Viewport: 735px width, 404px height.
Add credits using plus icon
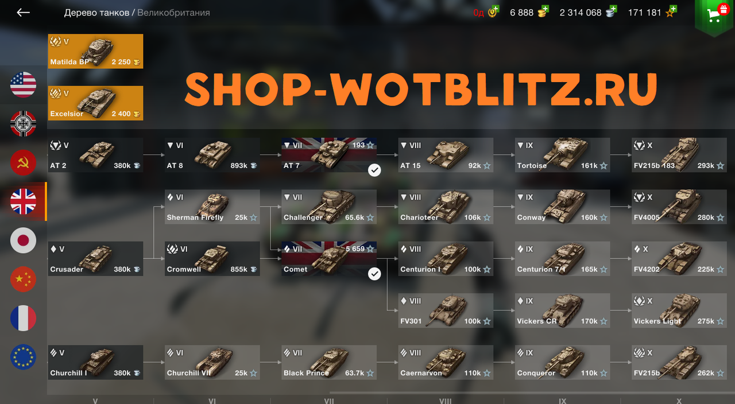[613, 9]
